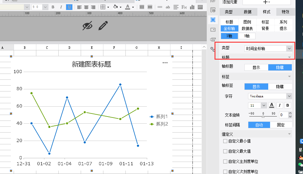Screen dimensions: 303x174
Task: Switch to the 特效 tab
Action: click(285, 12)
